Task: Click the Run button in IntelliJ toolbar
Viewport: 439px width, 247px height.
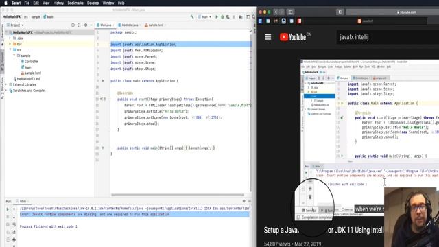Action: 217,17
